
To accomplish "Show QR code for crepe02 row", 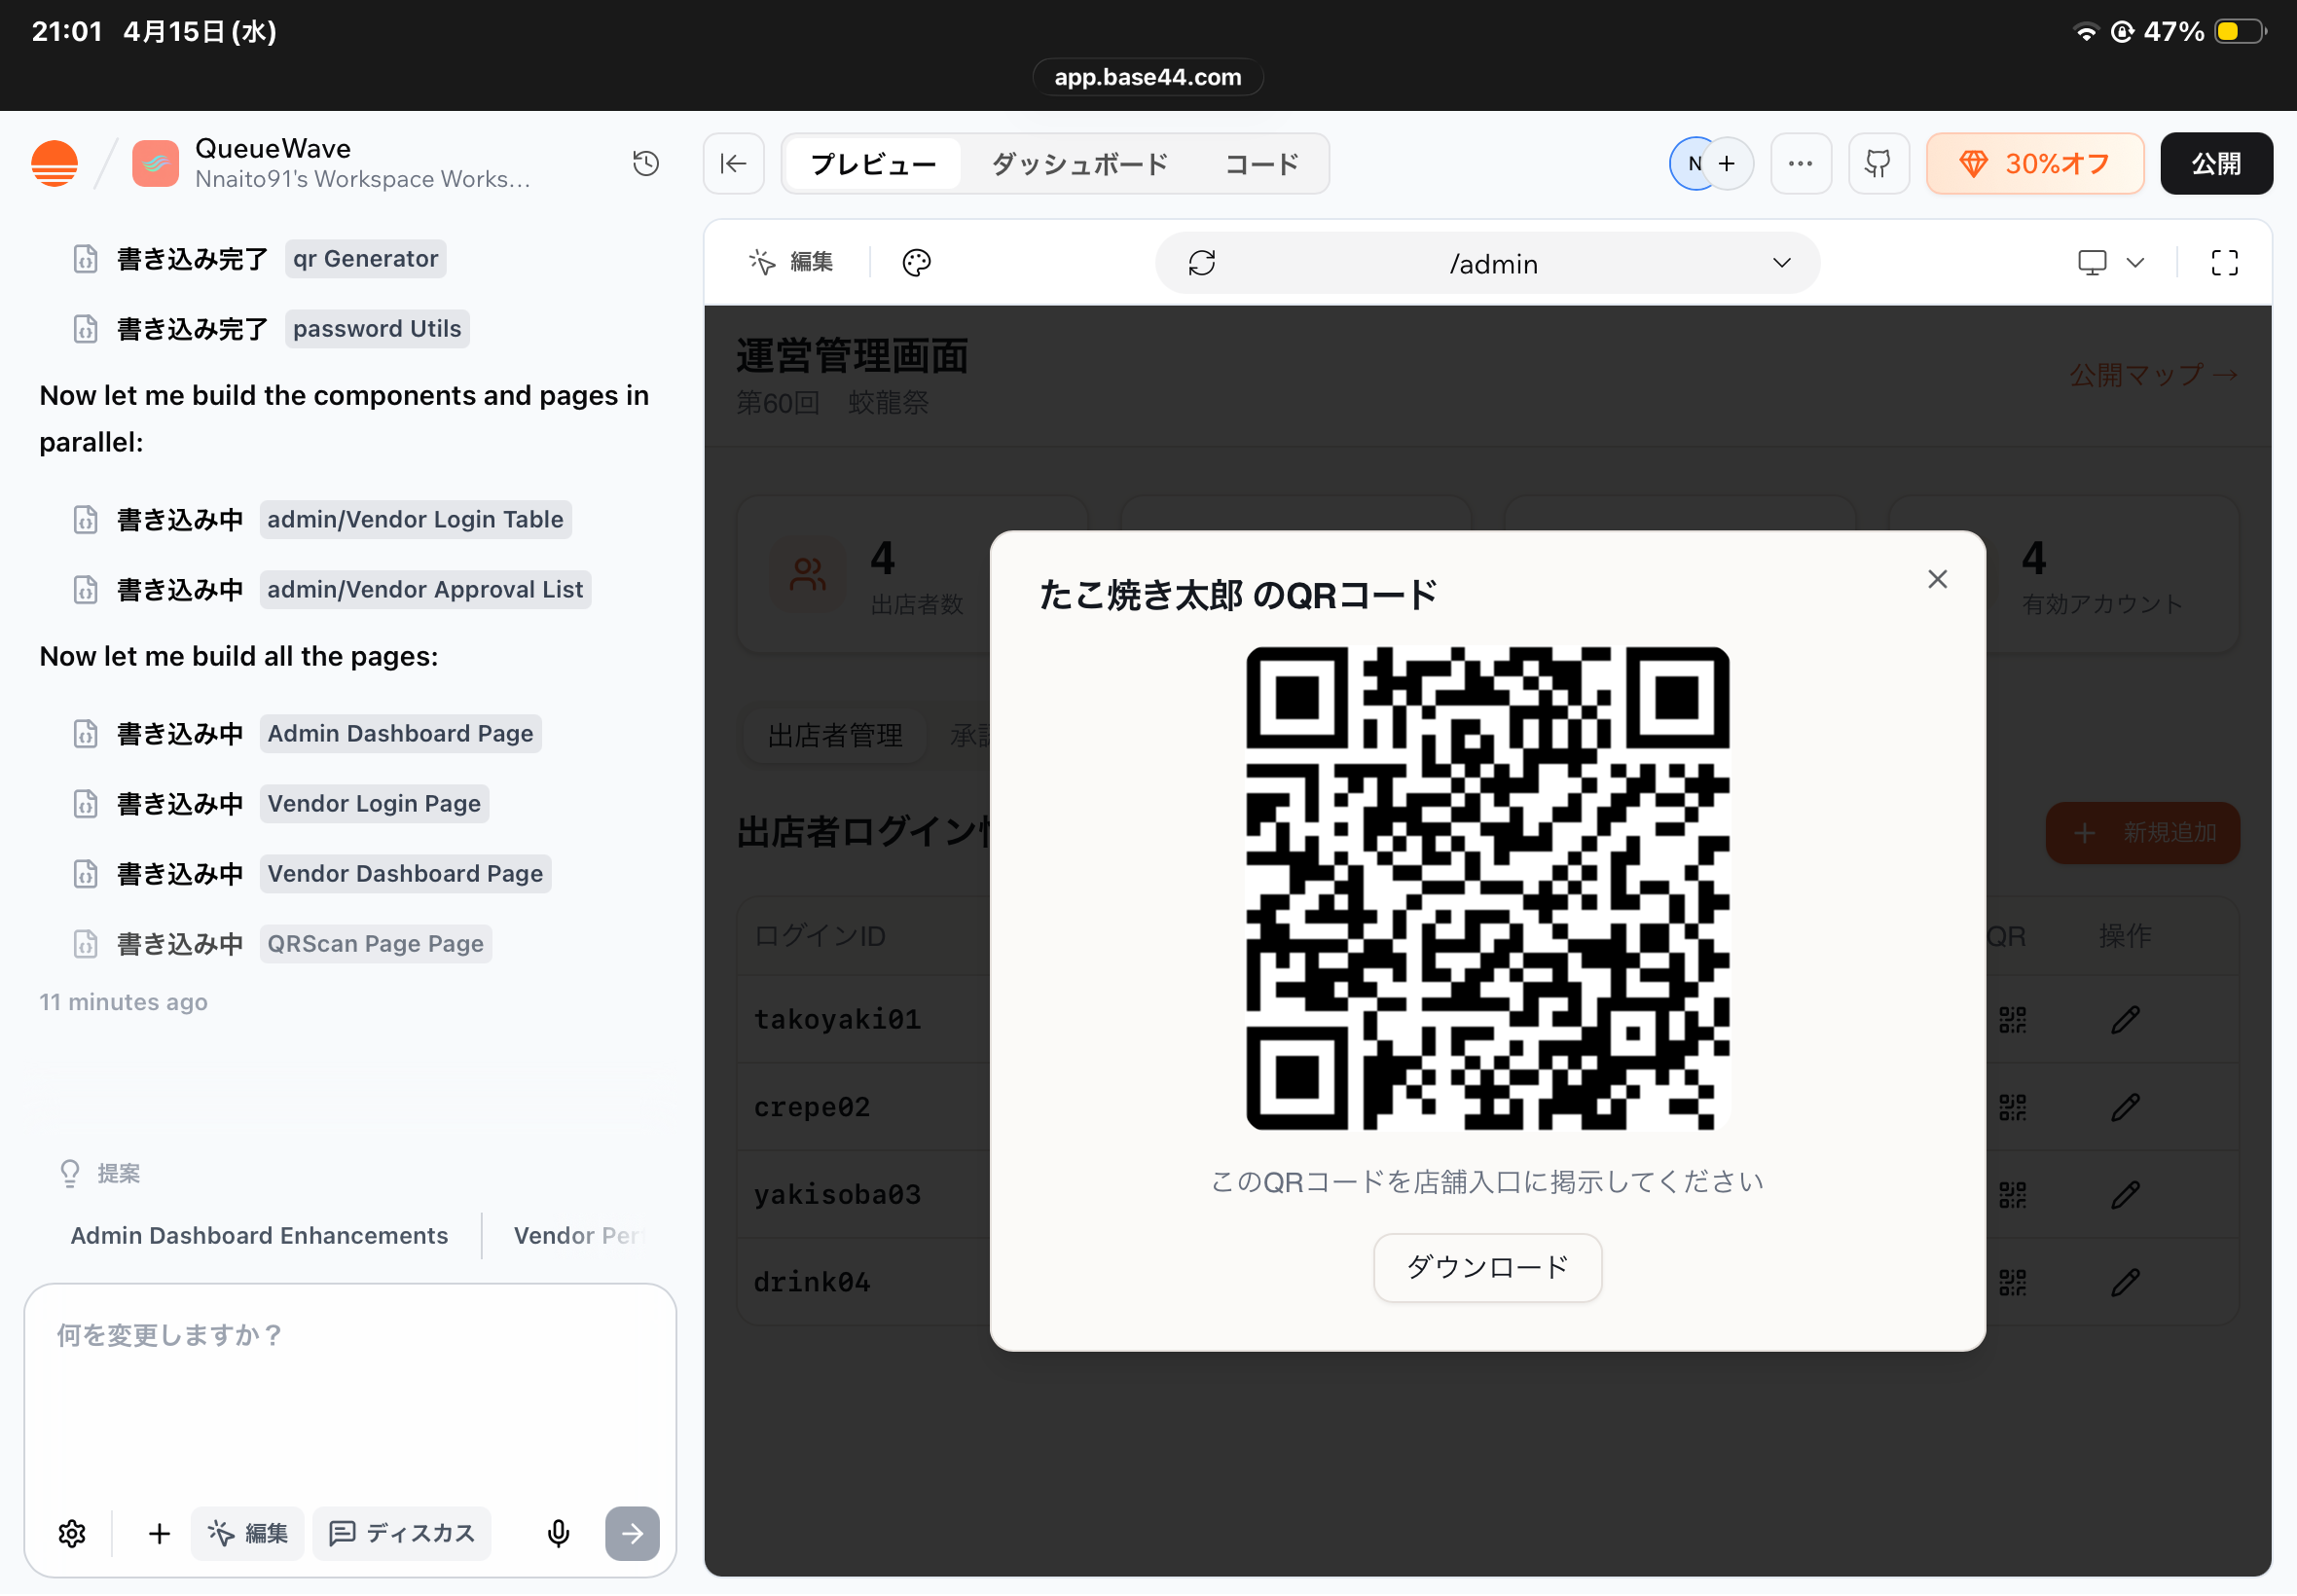I will click(2012, 1107).
